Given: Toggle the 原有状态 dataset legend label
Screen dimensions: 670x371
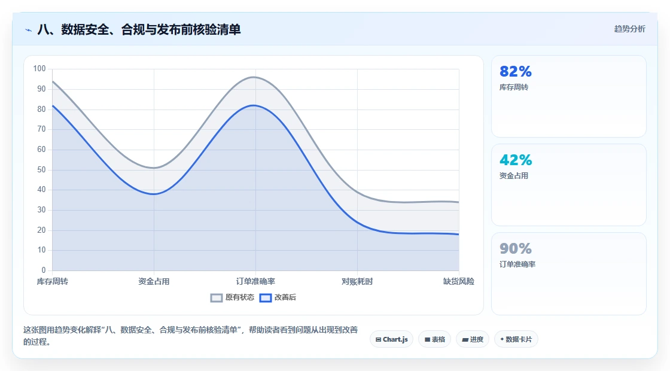Looking at the screenshot, I should pyautogui.click(x=240, y=297).
